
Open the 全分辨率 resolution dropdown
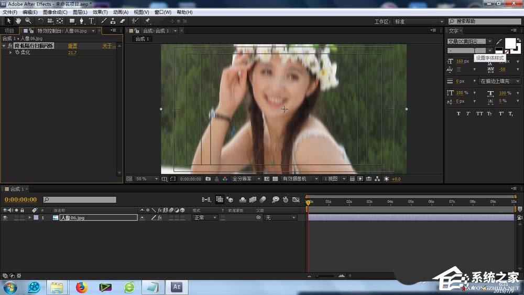pyautogui.click(x=246, y=179)
